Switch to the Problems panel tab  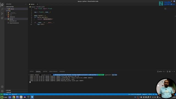(62, 71)
